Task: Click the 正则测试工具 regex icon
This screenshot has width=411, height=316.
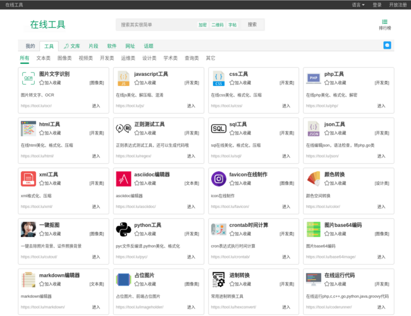Action: (x=123, y=128)
